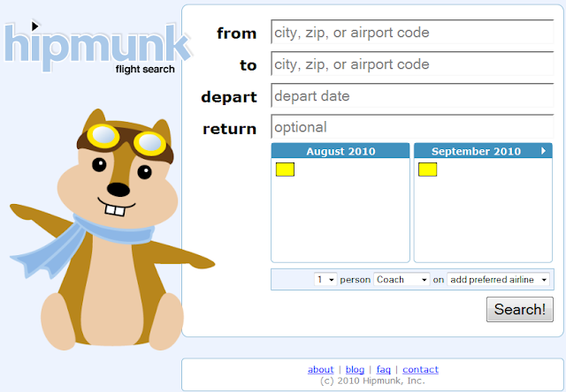The height and width of the screenshot is (392, 566).
Task: Open the about link
Action: (x=320, y=369)
